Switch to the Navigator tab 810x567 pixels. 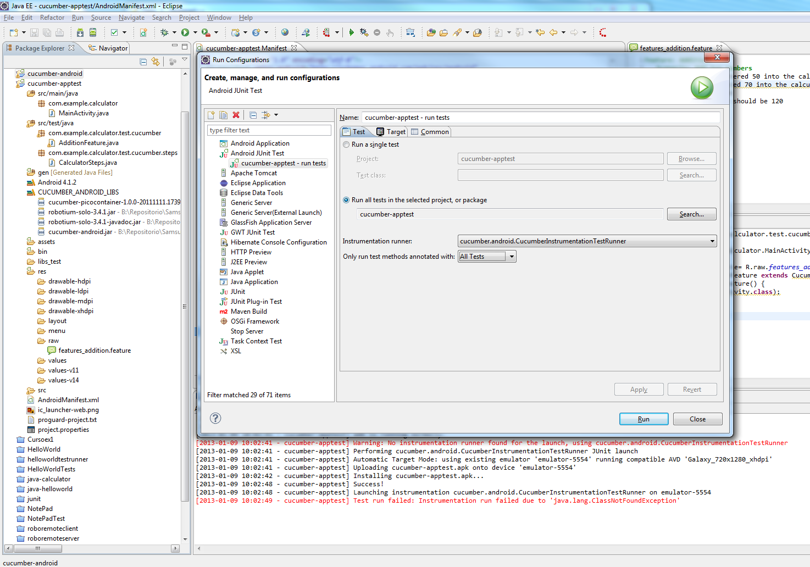click(x=108, y=48)
